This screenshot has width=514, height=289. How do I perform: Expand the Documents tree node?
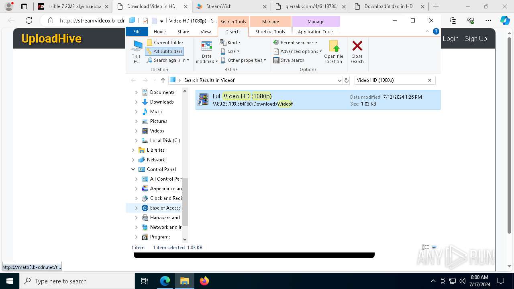coord(136,92)
